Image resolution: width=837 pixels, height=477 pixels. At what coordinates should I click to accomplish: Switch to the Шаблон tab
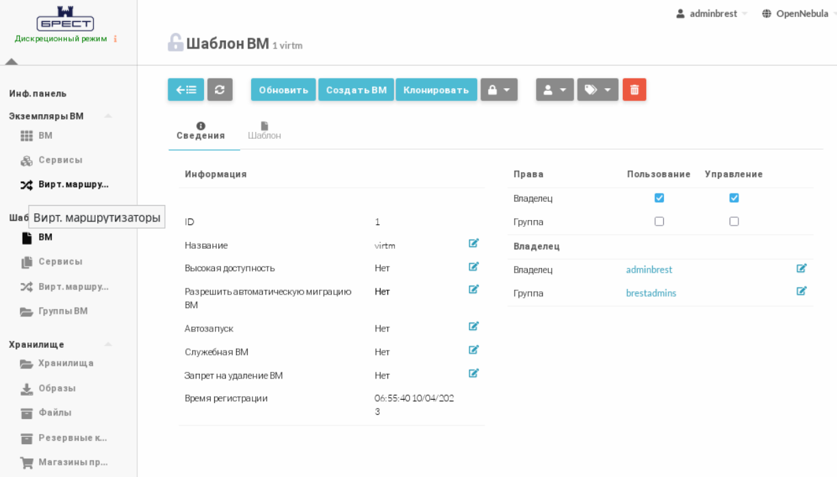pos(264,131)
